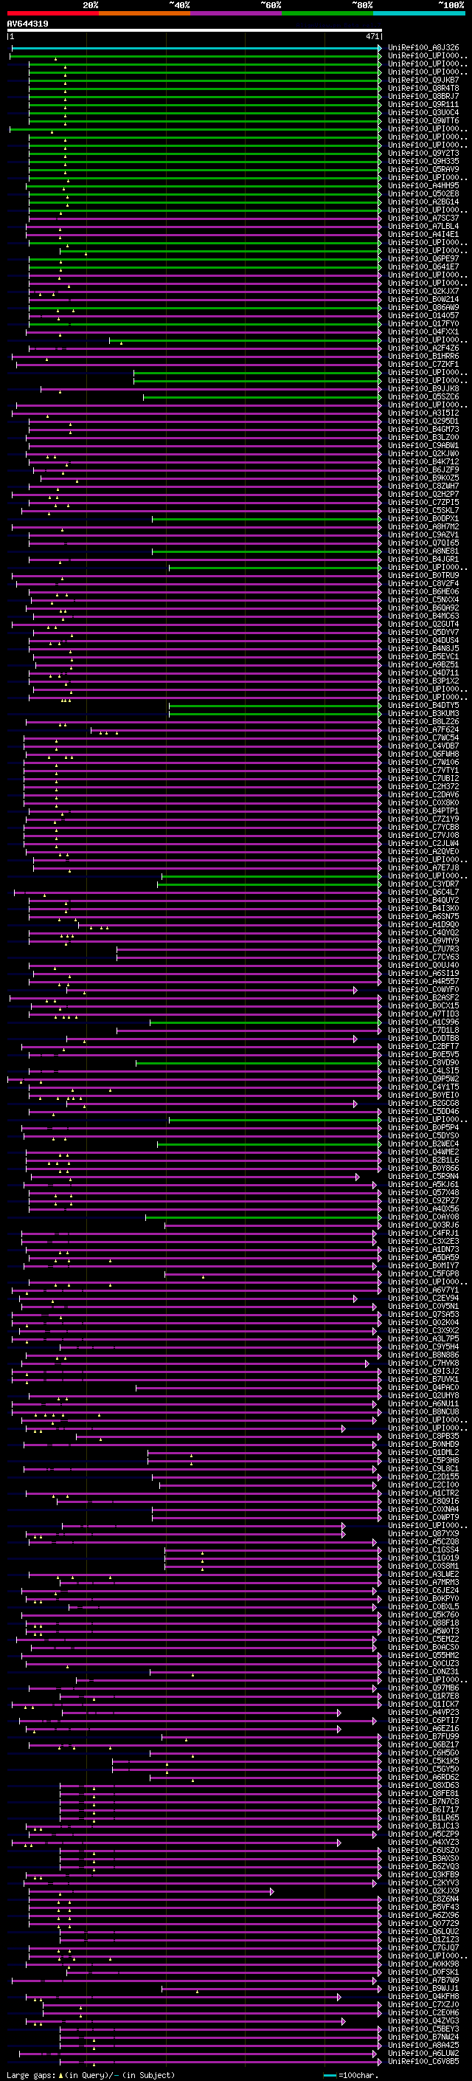This screenshot has width=472, height=2081.
Task: Click label UniRef100_B2ASF2
Action: pos(423,998)
